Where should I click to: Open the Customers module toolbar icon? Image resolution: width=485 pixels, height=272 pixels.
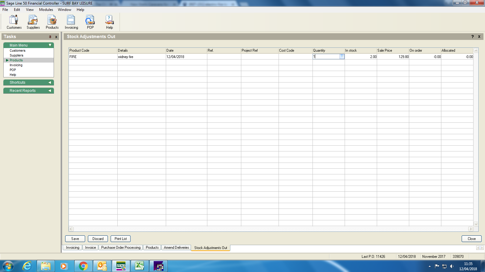(x=14, y=22)
